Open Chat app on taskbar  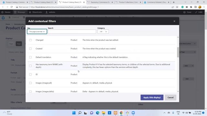pos(92,113)
